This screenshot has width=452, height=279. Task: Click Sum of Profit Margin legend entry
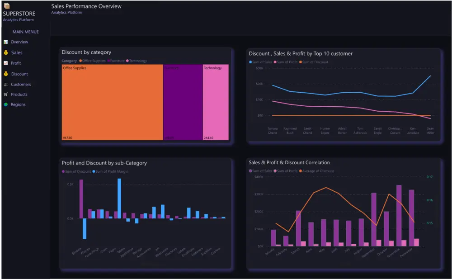[110, 171]
